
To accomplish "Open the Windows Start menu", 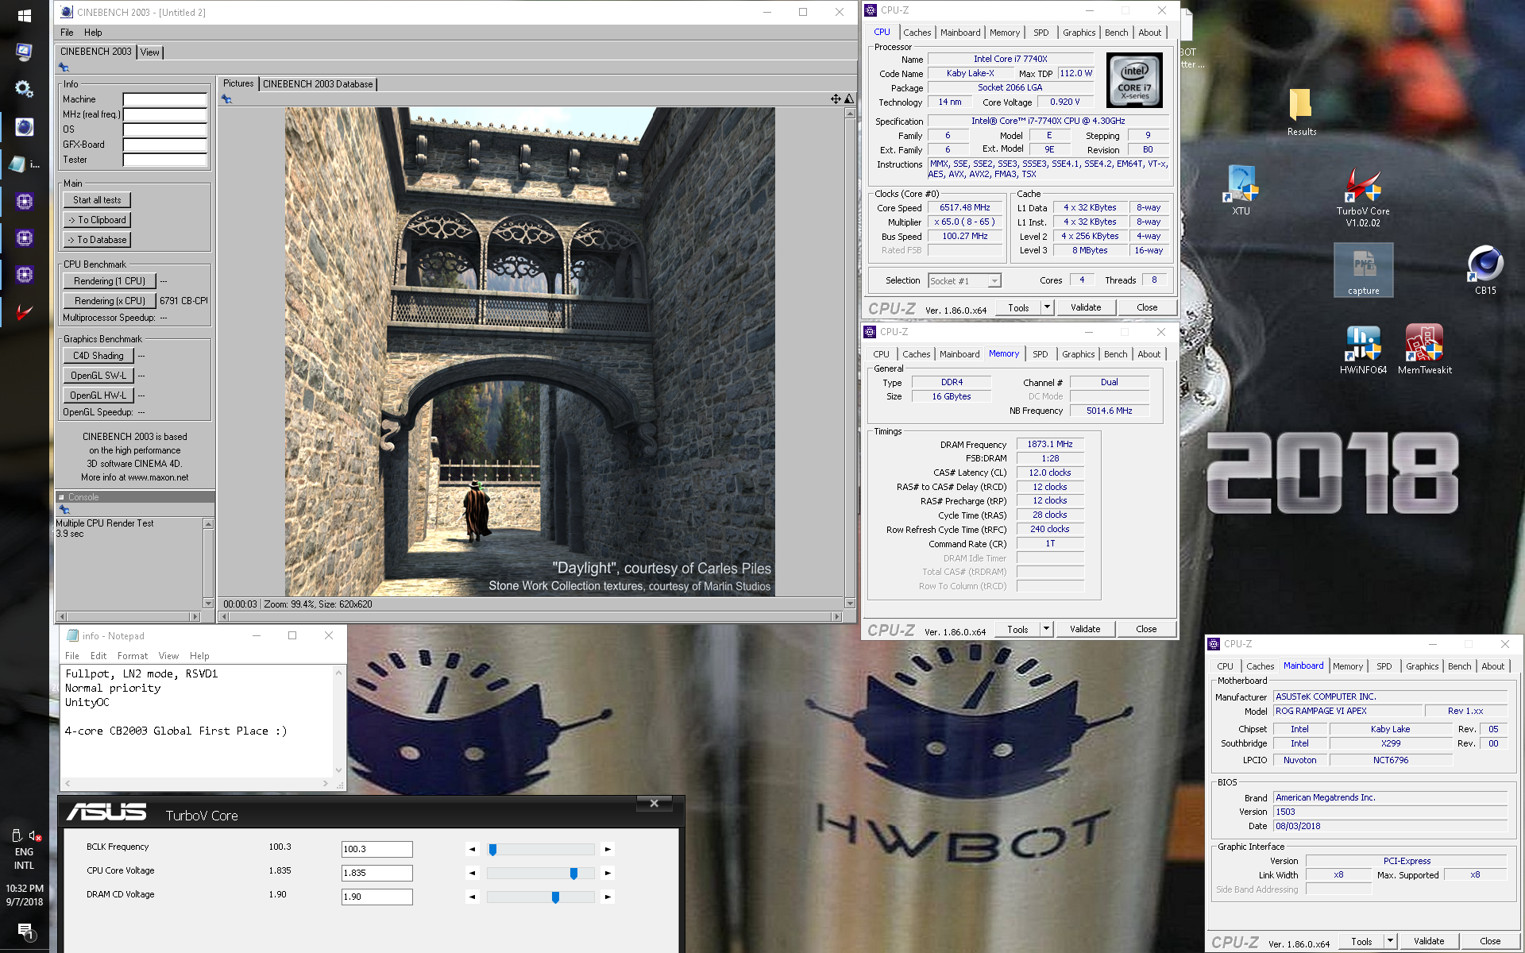I will click(x=24, y=16).
